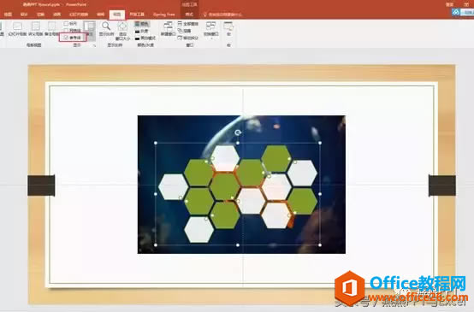Select the highlighted View tab
Viewport: 474px width, 312px height.
click(x=116, y=15)
